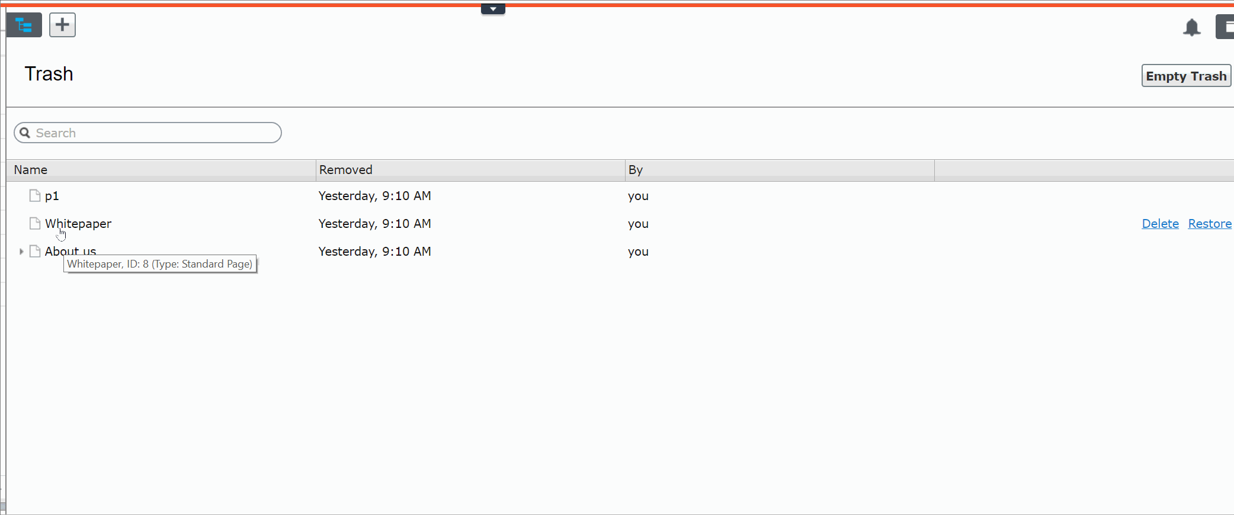Pull down the global menu arrow at top

point(493,9)
